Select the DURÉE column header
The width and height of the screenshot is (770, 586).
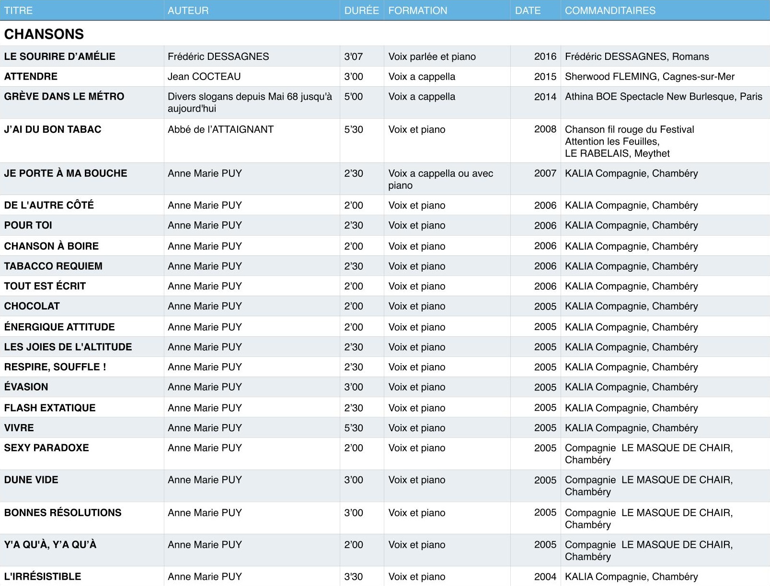(x=361, y=11)
